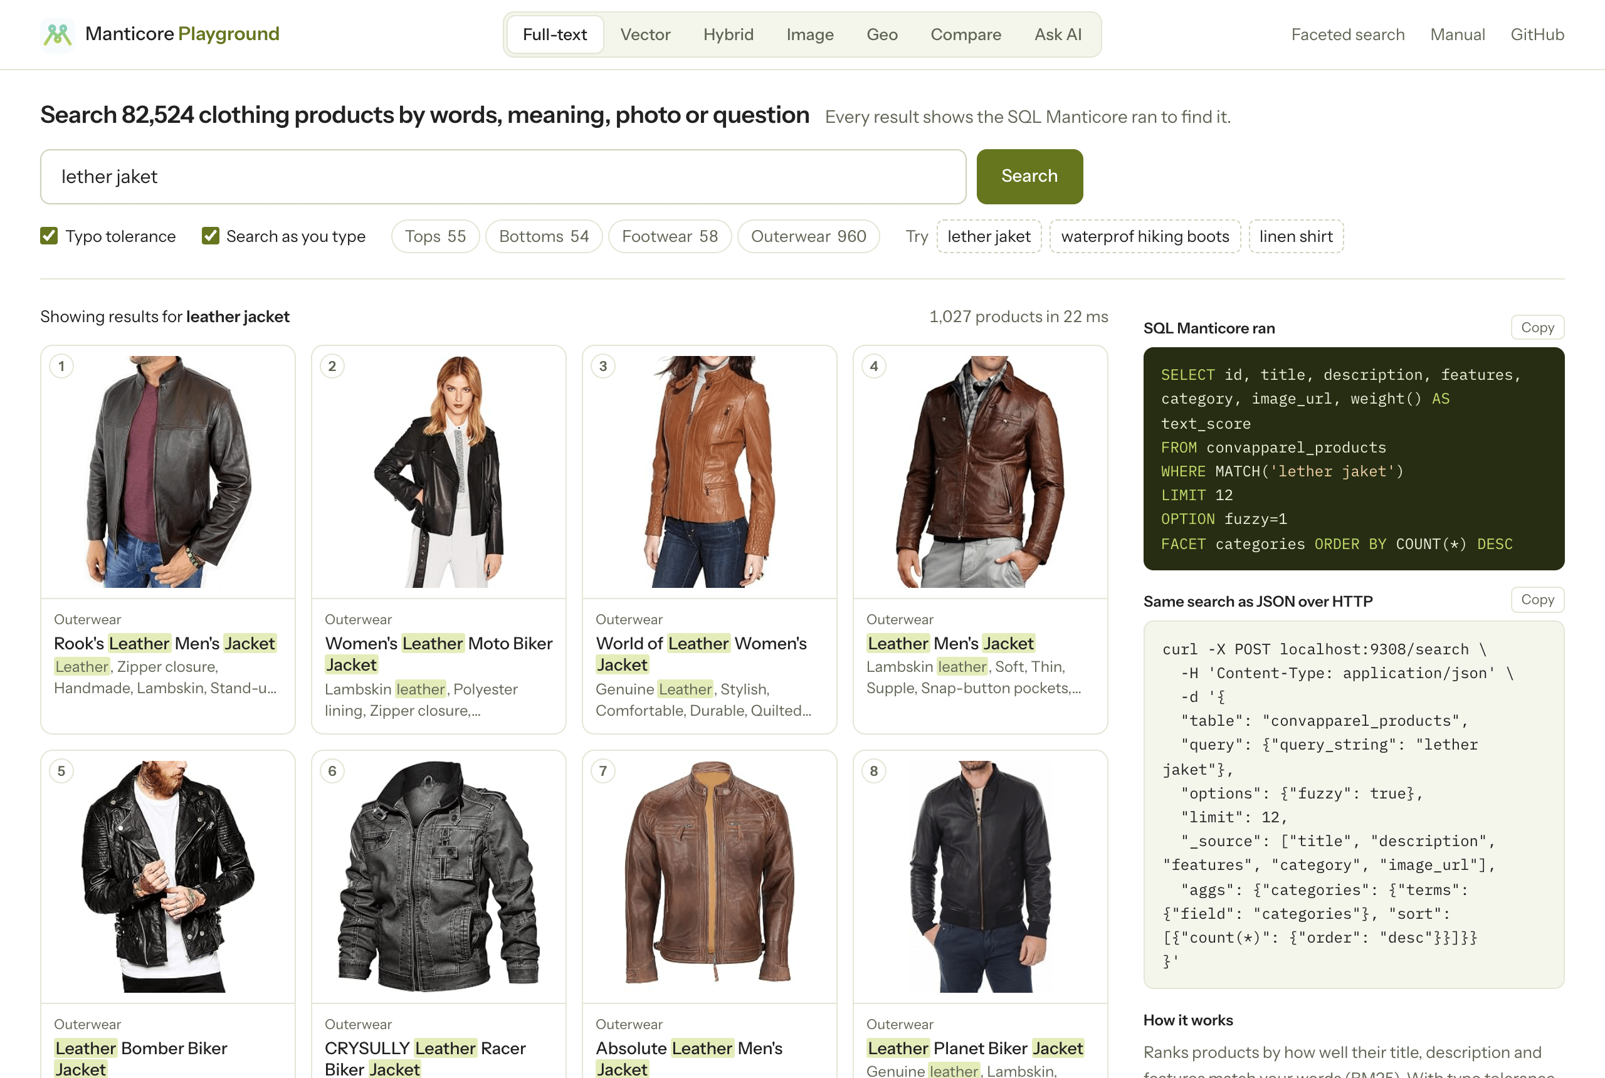Image resolution: width=1605 pixels, height=1078 pixels.
Task: Click the title World of Leather Women's Jacket
Action: click(702, 654)
